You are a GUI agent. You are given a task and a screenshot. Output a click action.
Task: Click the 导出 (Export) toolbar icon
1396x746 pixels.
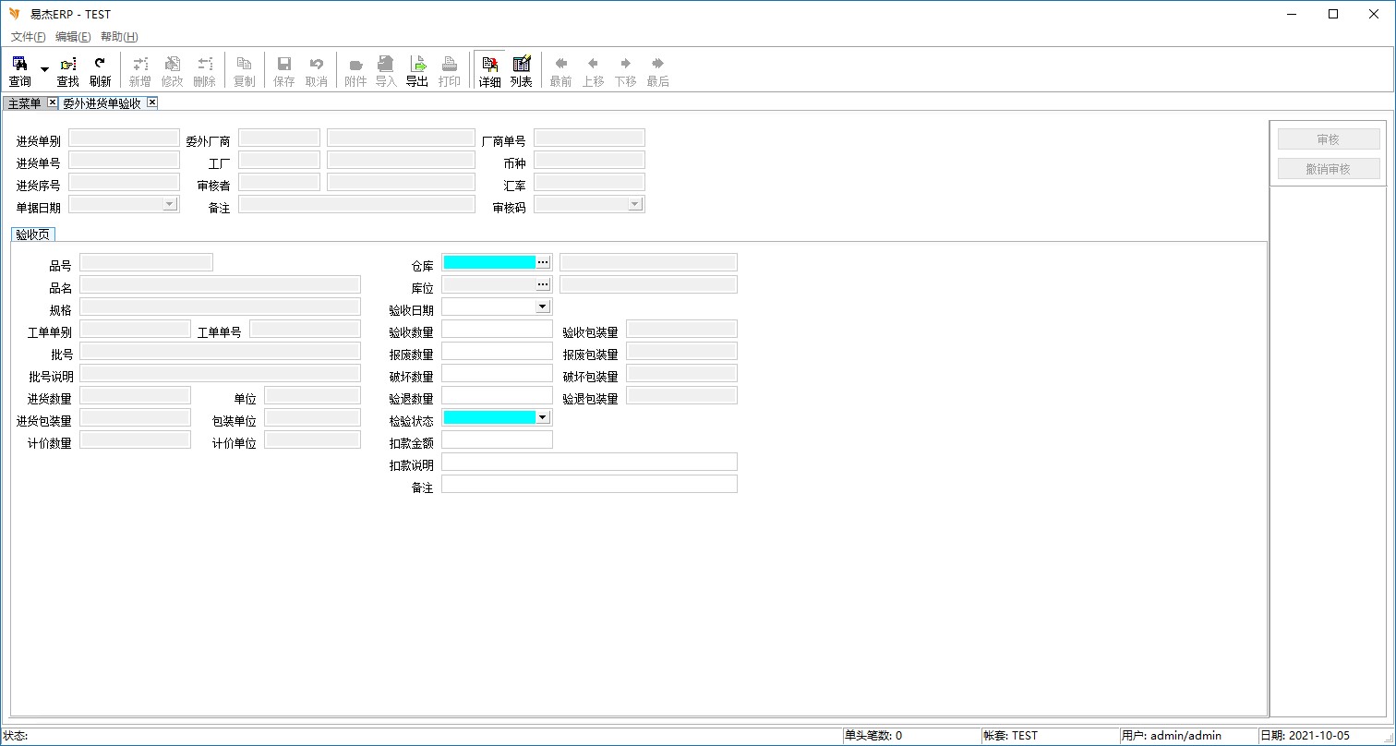(417, 71)
